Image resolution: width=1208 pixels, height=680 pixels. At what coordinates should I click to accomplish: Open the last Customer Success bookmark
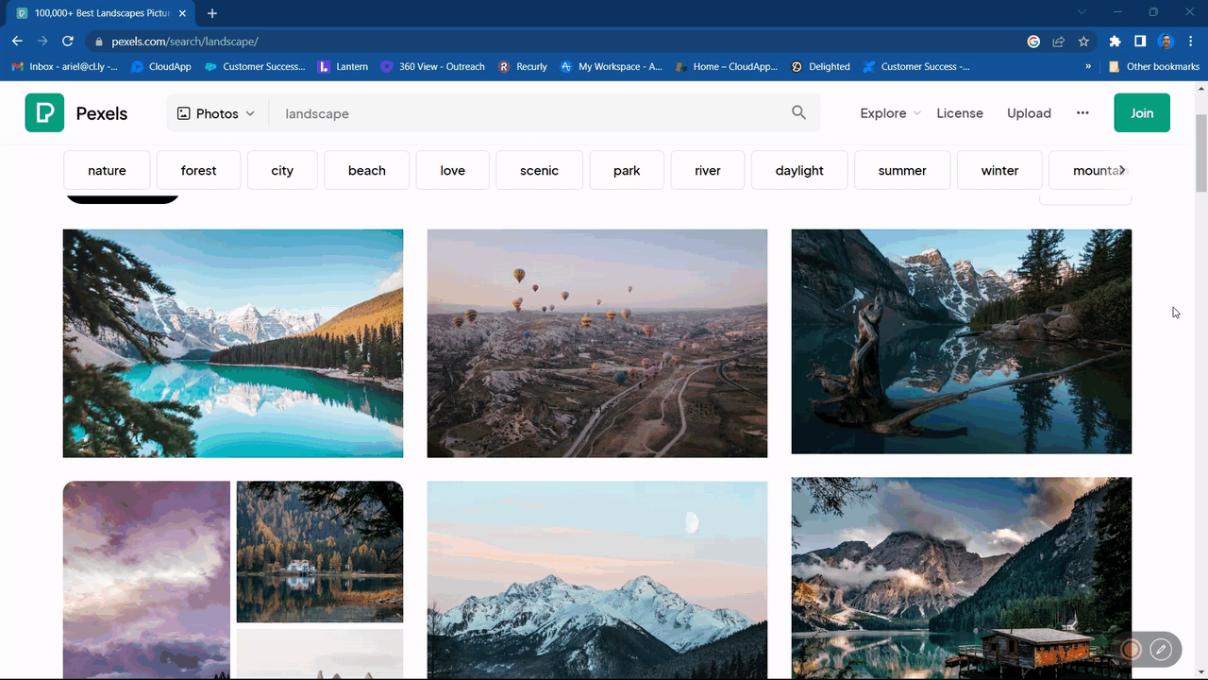click(x=916, y=66)
